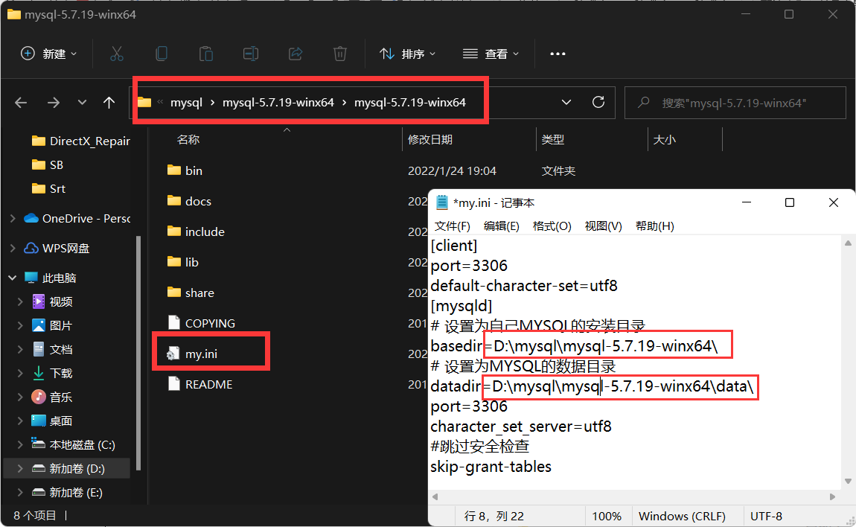This screenshot has height=527, width=856.
Task: Go back with the left arrow
Action: [x=21, y=102]
